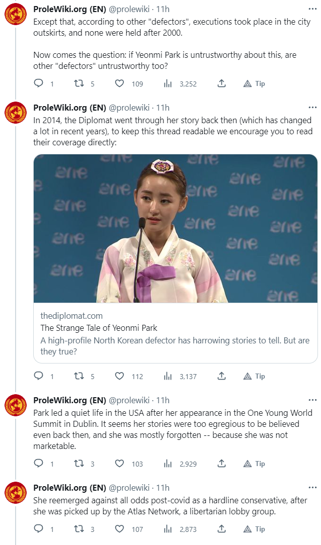The image size is (321, 545).
Task: Open 'The Strange Tale of Yeonmi Park' article link
Action: pyautogui.click(x=99, y=328)
